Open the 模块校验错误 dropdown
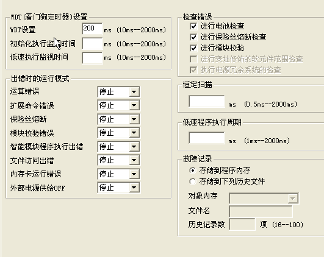This screenshot has height=257, width=324. coord(118,133)
